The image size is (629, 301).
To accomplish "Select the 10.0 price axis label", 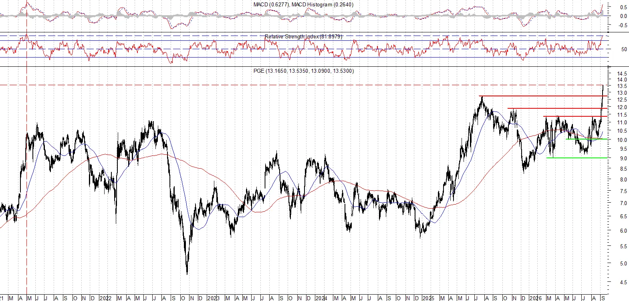I will point(622,140).
